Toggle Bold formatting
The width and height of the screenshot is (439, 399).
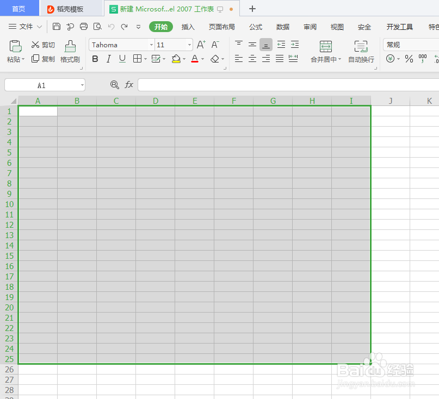(95, 59)
